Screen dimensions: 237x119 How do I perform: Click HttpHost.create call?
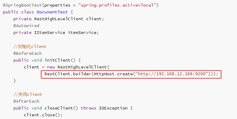pyautogui.click(x=113, y=74)
